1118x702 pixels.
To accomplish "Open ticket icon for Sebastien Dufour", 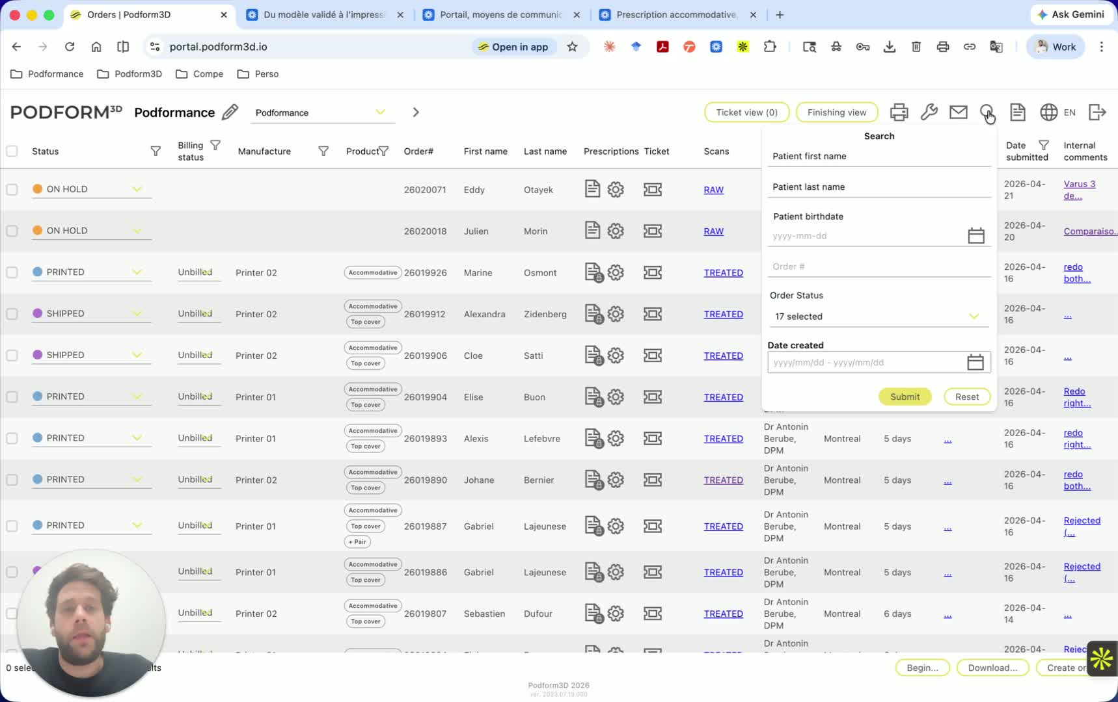I will pyautogui.click(x=653, y=614).
